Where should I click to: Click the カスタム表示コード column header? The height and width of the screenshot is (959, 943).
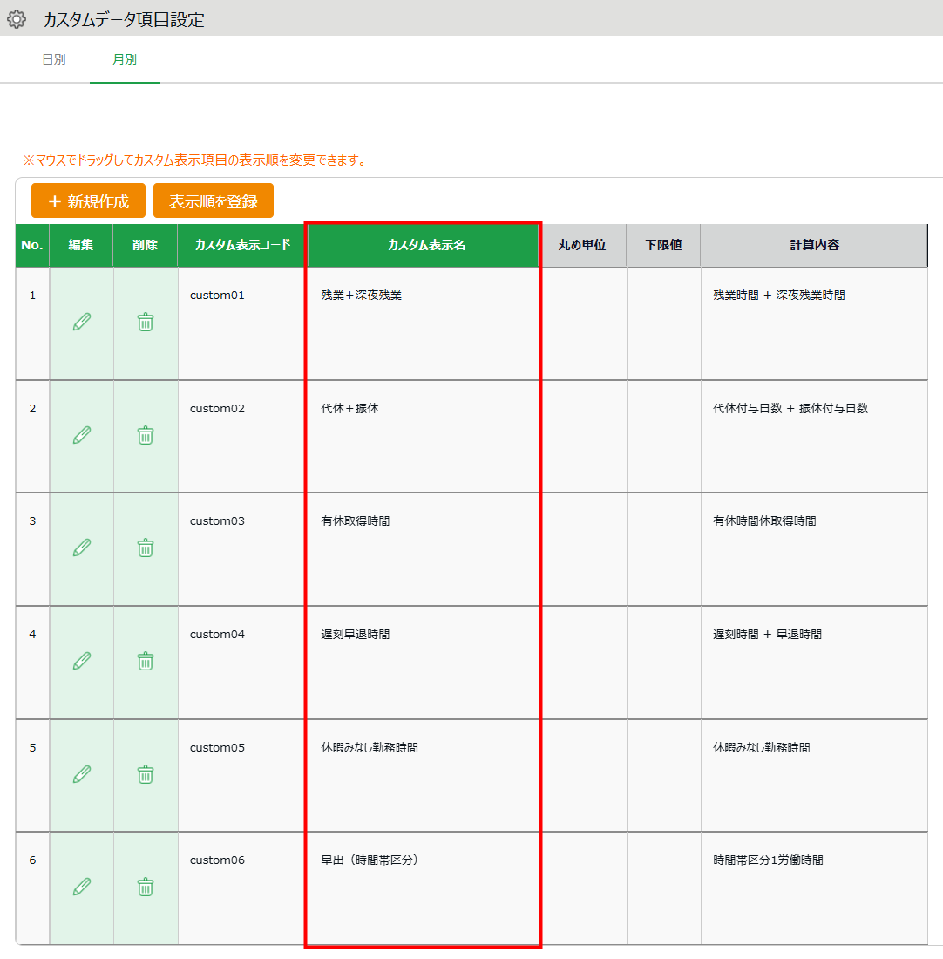243,245
